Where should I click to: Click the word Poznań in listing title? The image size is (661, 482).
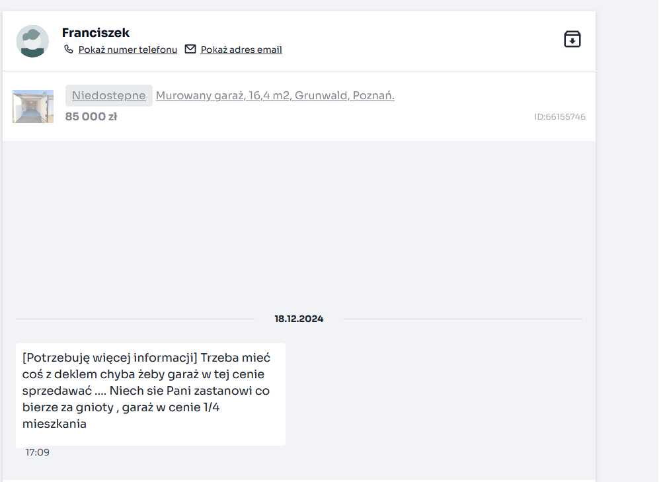pos(373,96)
